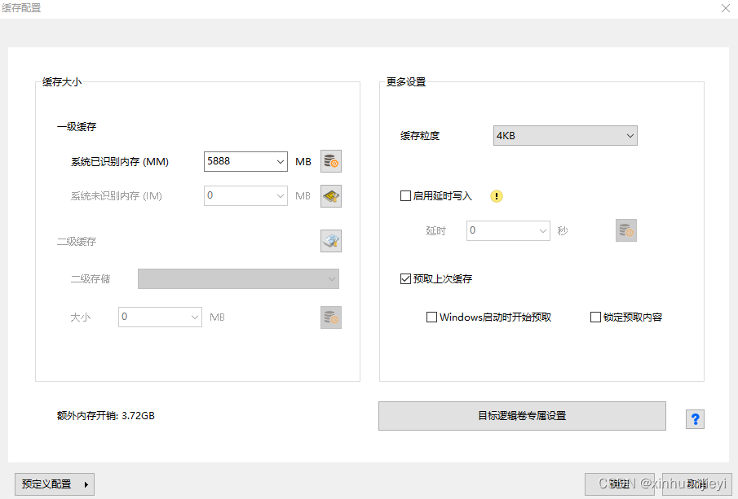The height and width of the screenshot is (499, 738).
Task: Open the 延时 seconds dropdown
Action: 508,230
